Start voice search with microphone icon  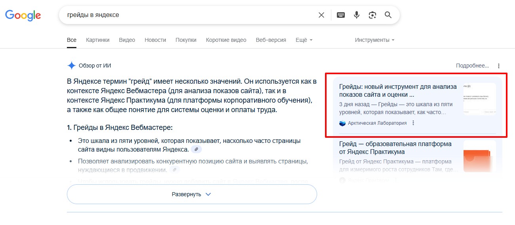click(357, 15)
